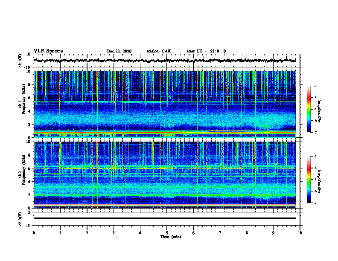Click the "Time (min)" axis label
Screen dimensions: 338x261
tap(171, 237)
